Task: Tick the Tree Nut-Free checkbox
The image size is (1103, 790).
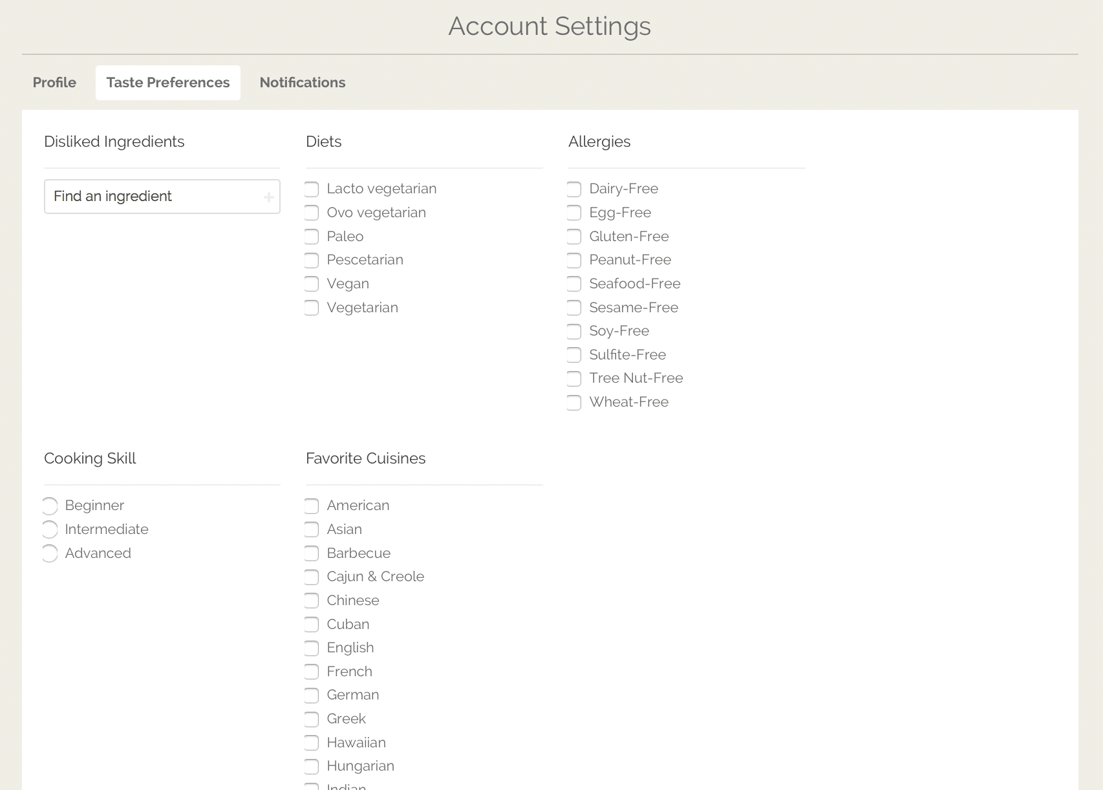Action: (574, 378)
